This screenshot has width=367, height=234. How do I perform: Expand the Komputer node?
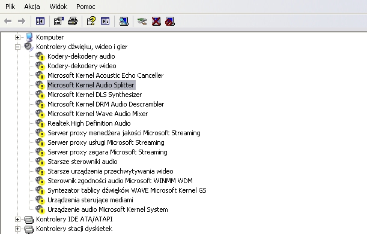click(x=17, y=37)
